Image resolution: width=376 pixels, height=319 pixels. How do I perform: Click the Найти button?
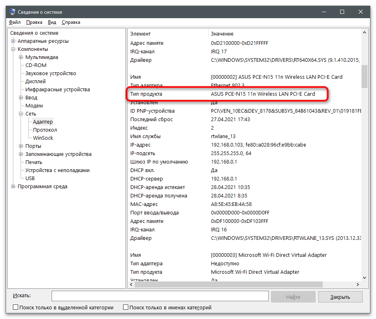pos(293,297)
